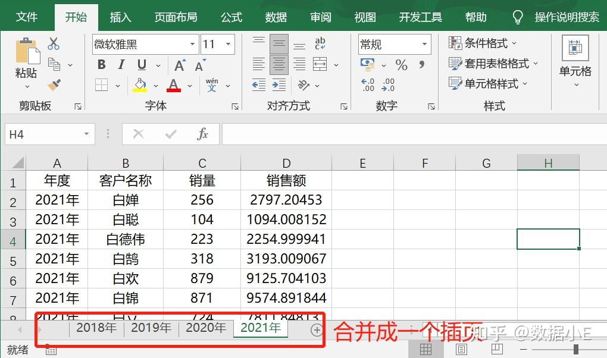Viewport: 607px width, 358px height.
Task: Toggle Bold formatting
Action: [x=102, y=65]
